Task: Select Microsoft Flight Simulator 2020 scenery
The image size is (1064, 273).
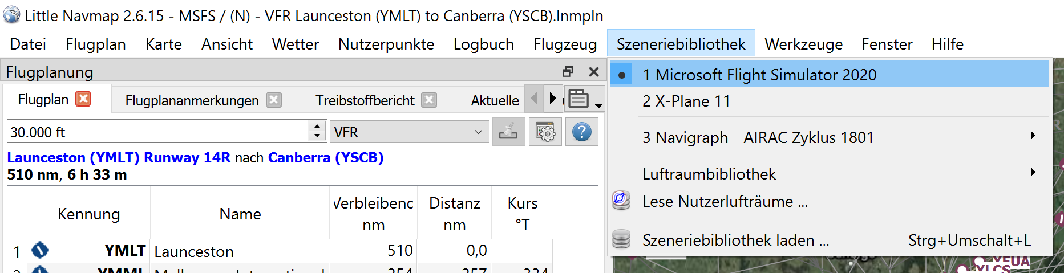Action: pos(830,75)
